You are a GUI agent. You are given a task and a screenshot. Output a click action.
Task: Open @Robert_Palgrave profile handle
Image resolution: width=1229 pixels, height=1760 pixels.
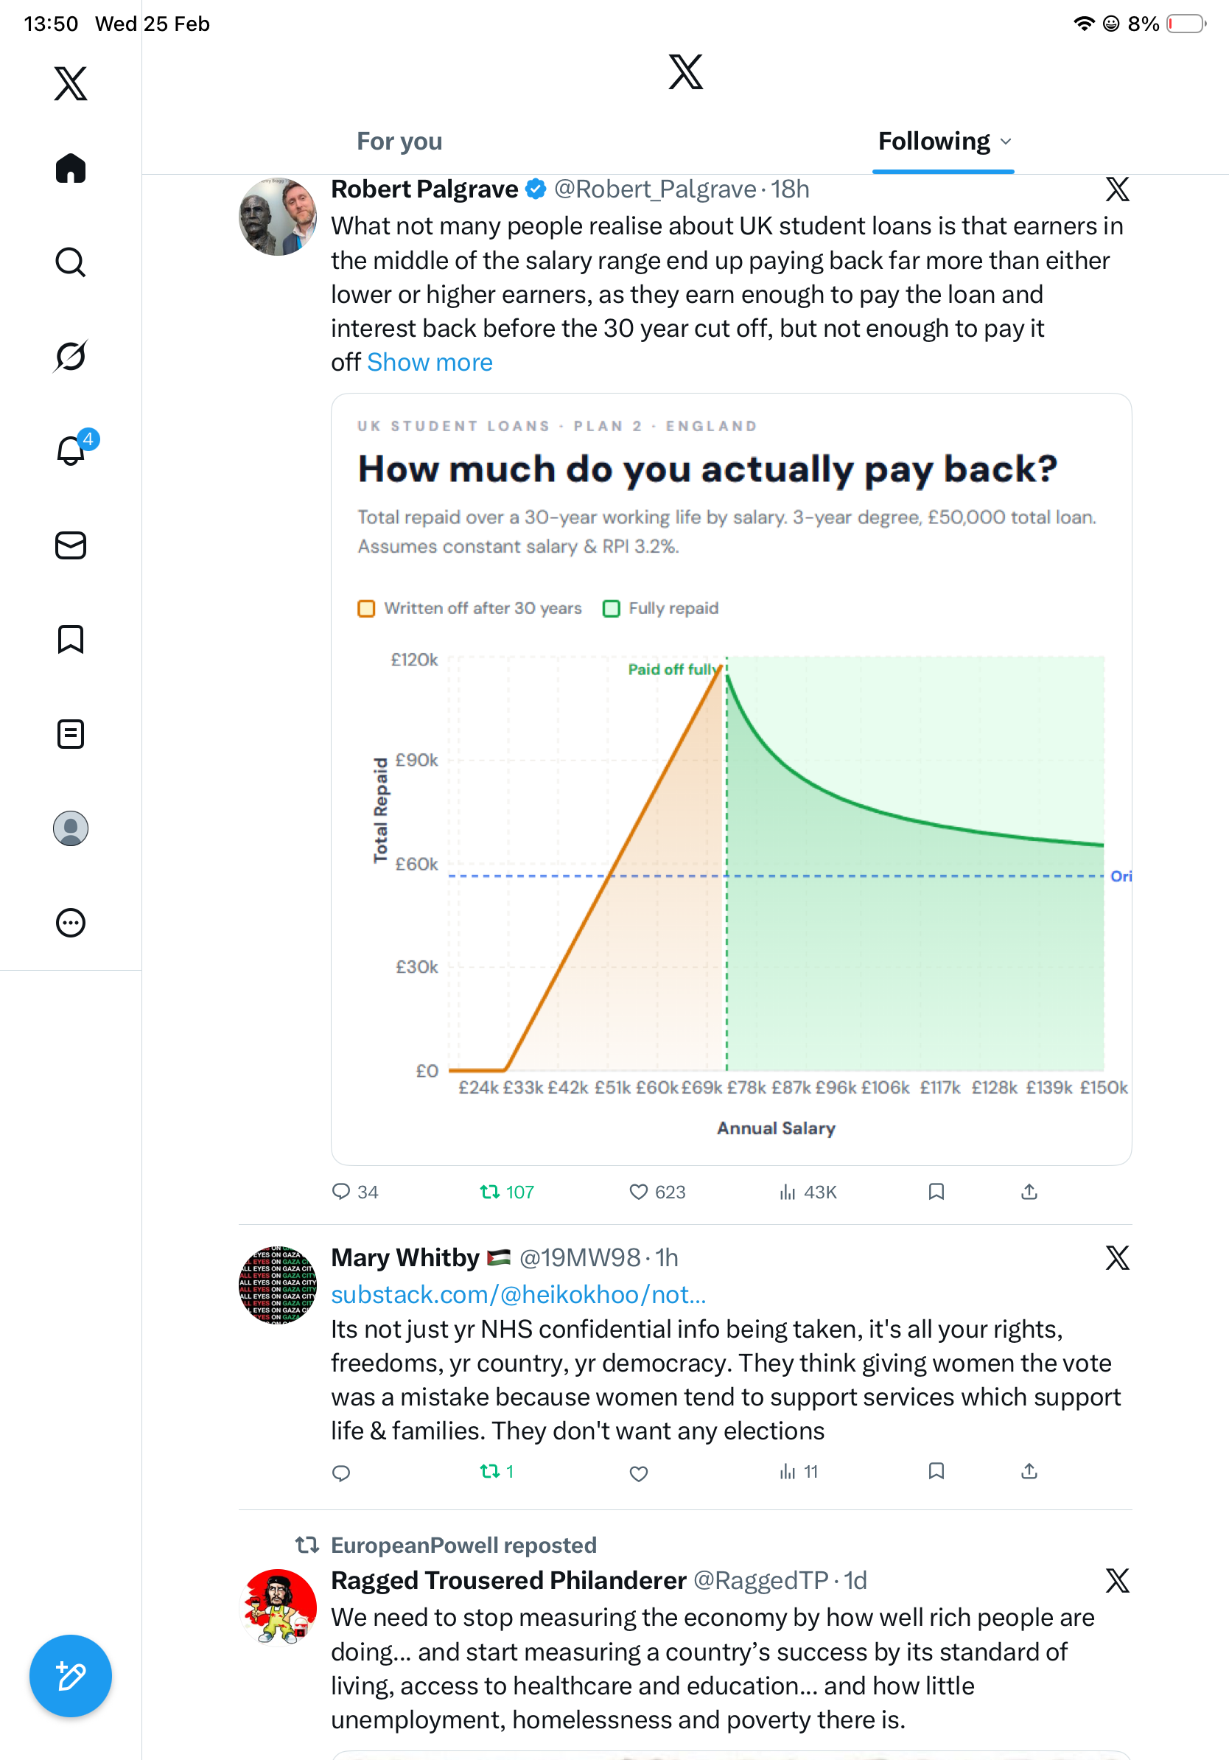654,189
